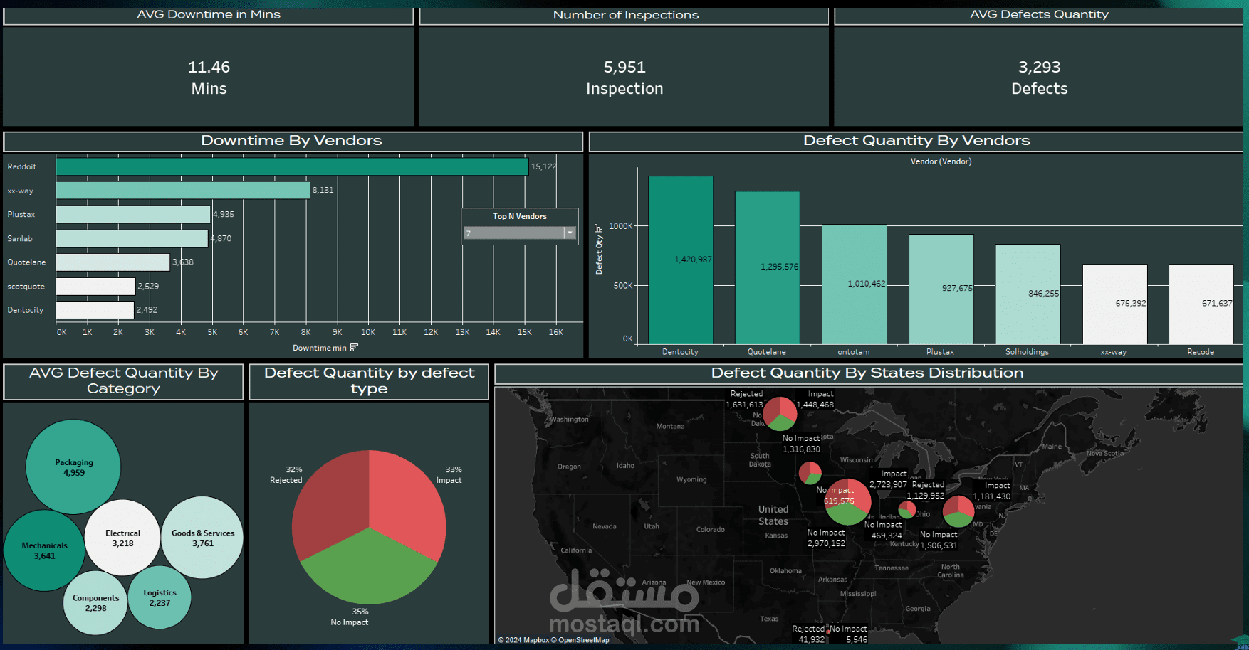Click the map pie beside Rejected 1,631,613

(x=780, y=414)
